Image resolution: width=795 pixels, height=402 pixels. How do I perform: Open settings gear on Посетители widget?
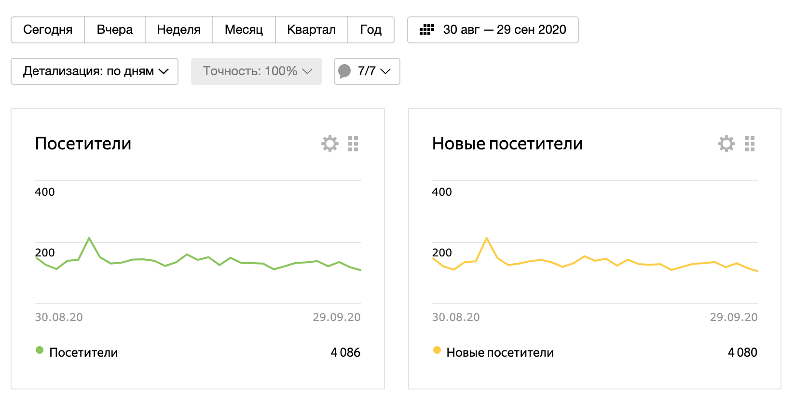pyautogui.click(x=330, y=144)
